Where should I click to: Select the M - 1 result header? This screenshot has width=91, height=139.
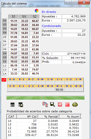59,86
